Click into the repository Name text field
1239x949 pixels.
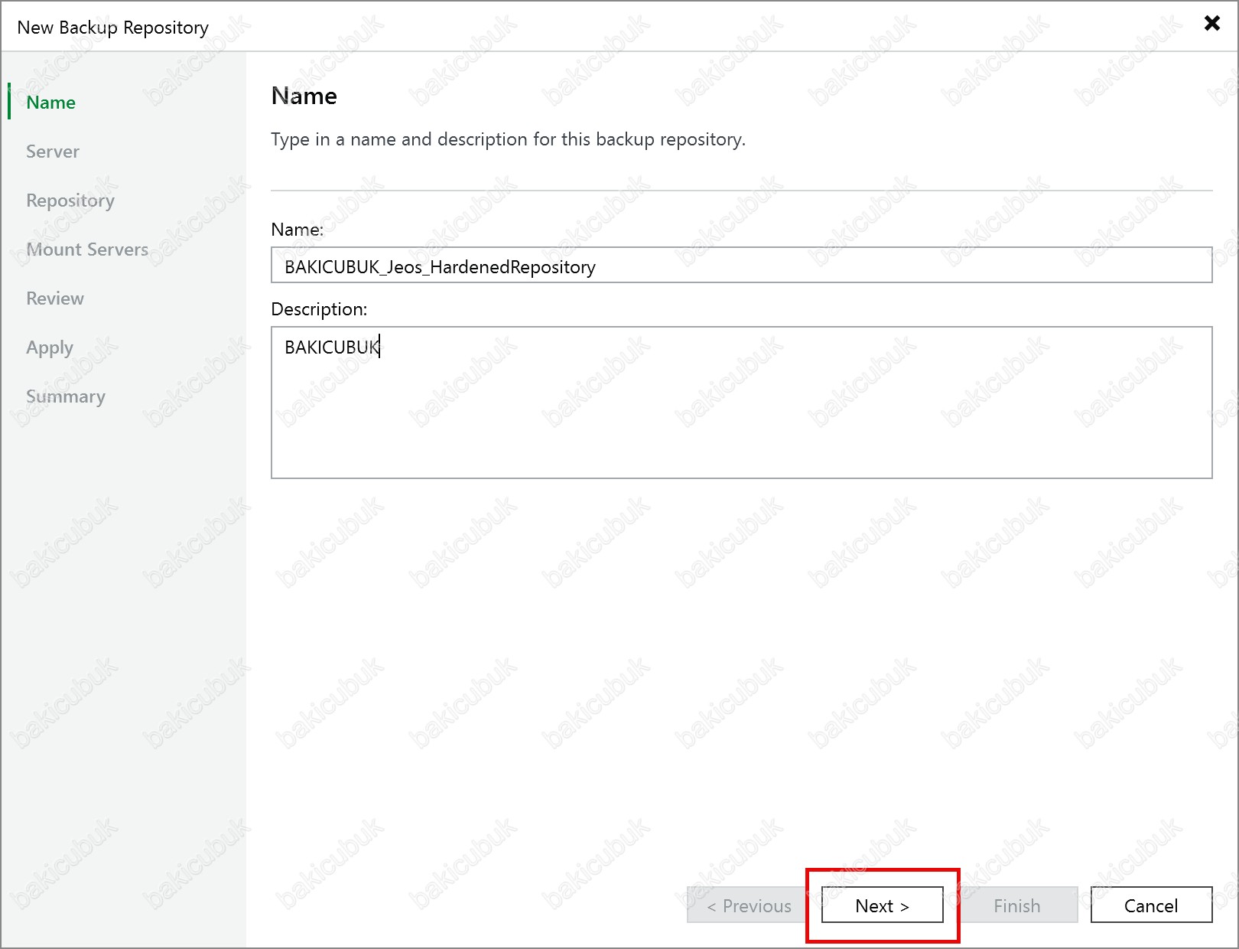[740, 266]
